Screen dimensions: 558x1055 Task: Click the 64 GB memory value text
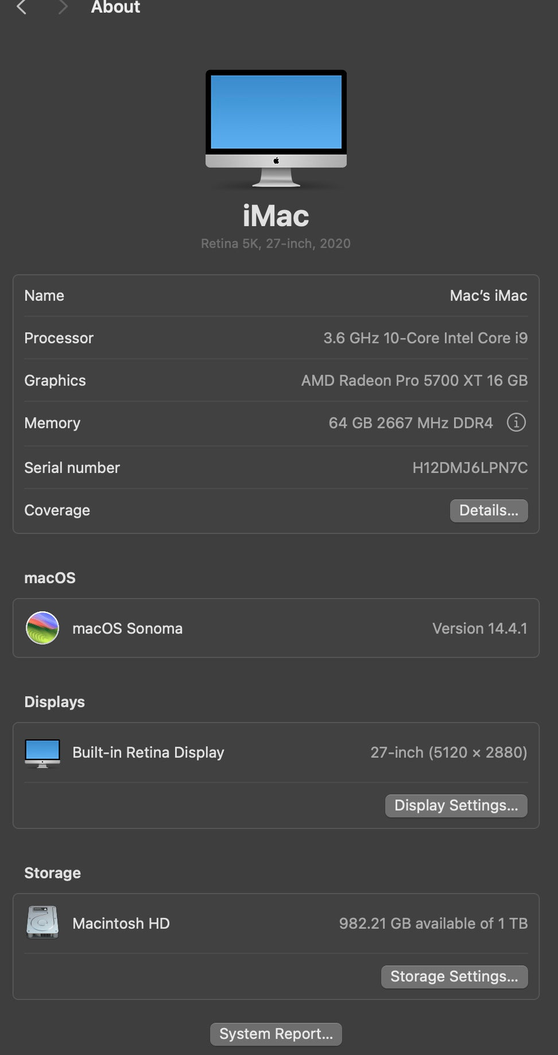click(410, 423)
